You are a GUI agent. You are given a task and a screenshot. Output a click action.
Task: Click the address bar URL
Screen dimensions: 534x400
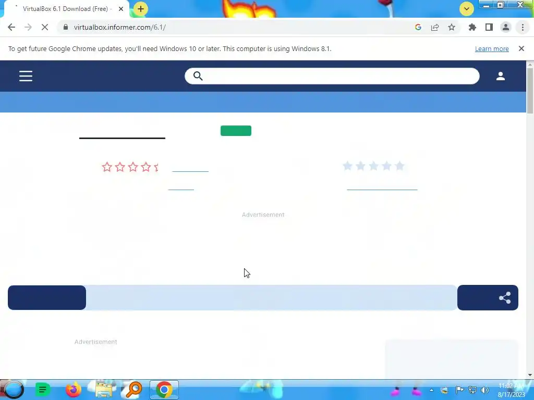pyautogui.click(x=120, y=27)
